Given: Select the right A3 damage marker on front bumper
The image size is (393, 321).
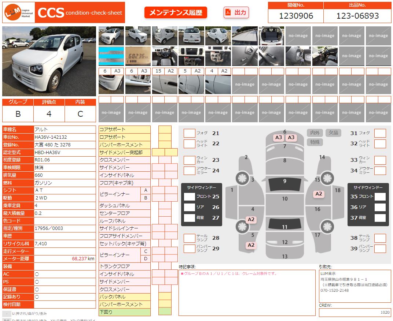Looking at the screenshot, I should (291, 138).
